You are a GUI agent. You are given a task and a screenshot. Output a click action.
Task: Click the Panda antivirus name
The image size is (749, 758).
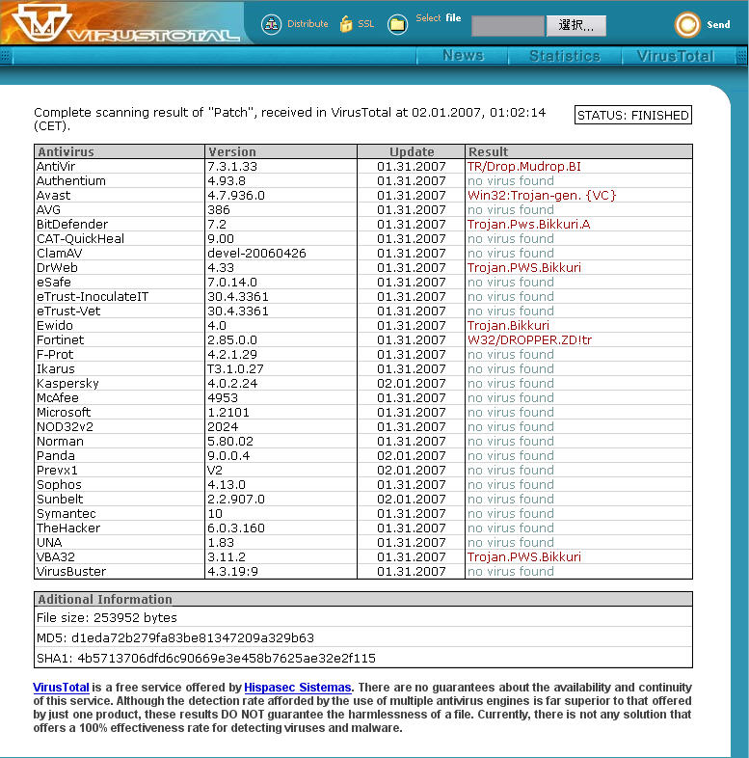pos(56,456)
